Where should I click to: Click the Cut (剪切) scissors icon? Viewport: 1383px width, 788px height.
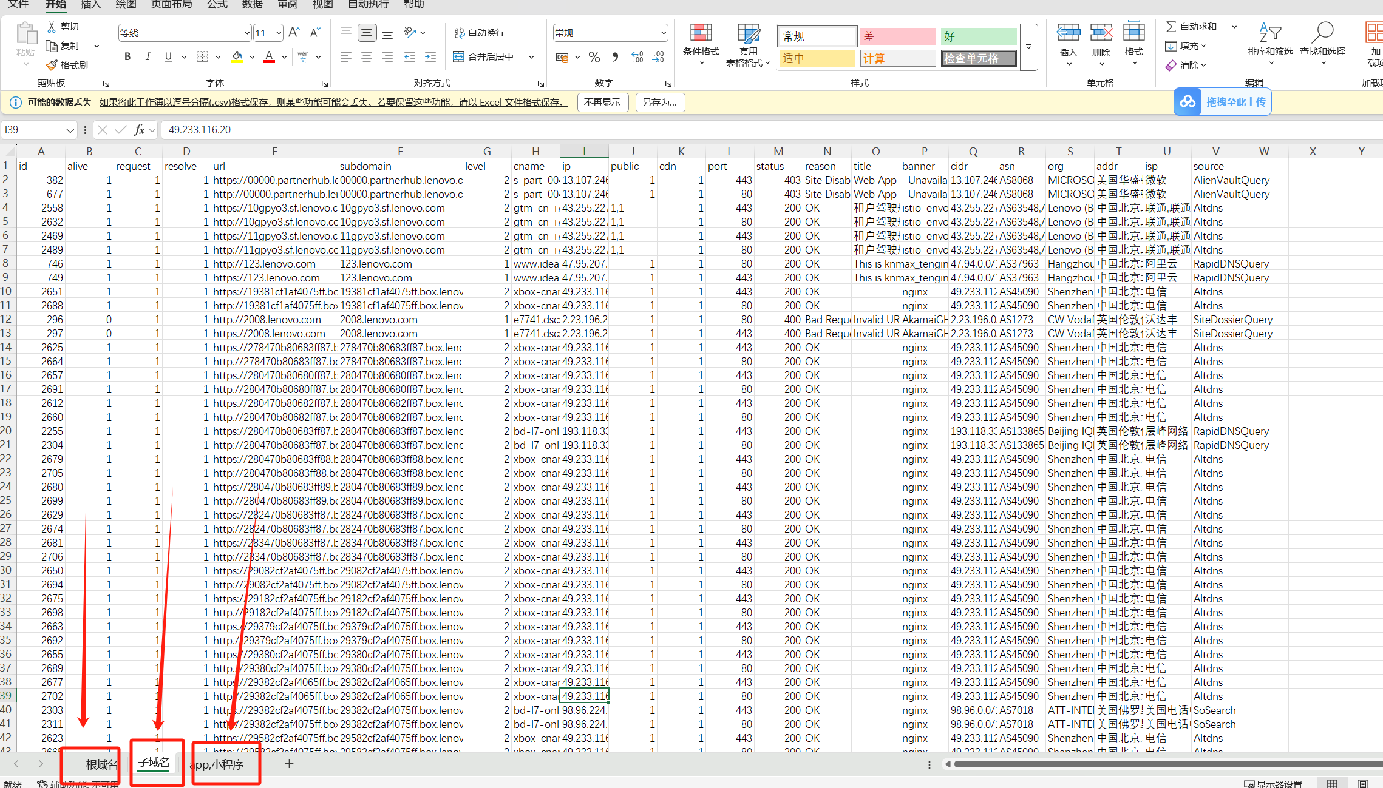52,27
